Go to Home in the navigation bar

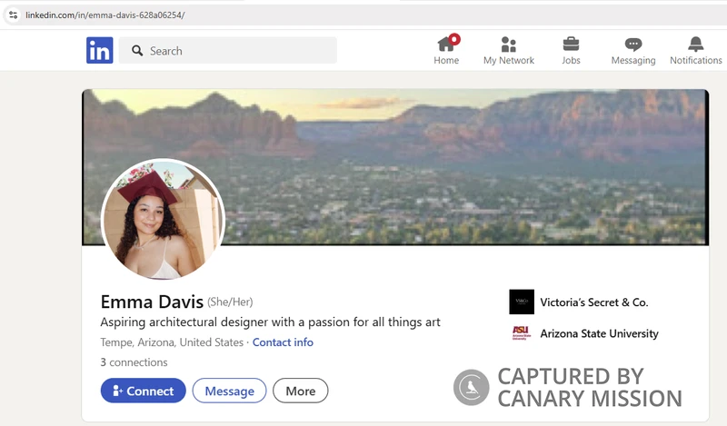point(446,50)
